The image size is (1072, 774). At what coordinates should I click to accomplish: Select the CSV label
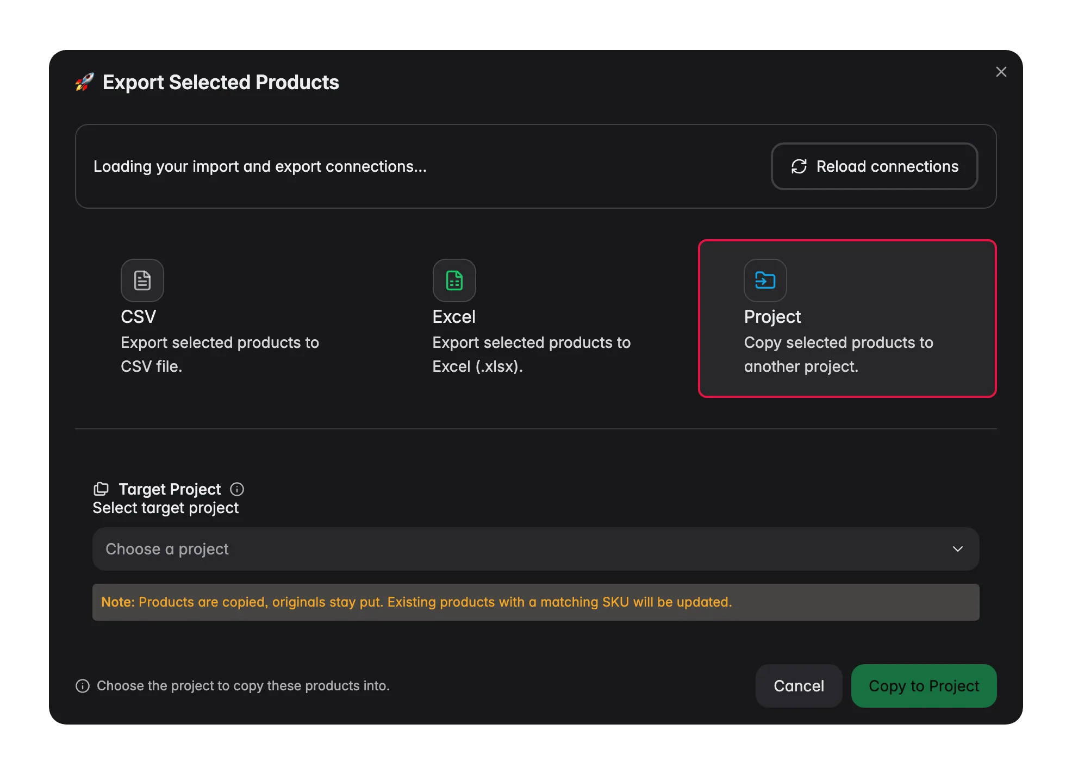click(139, 317)
